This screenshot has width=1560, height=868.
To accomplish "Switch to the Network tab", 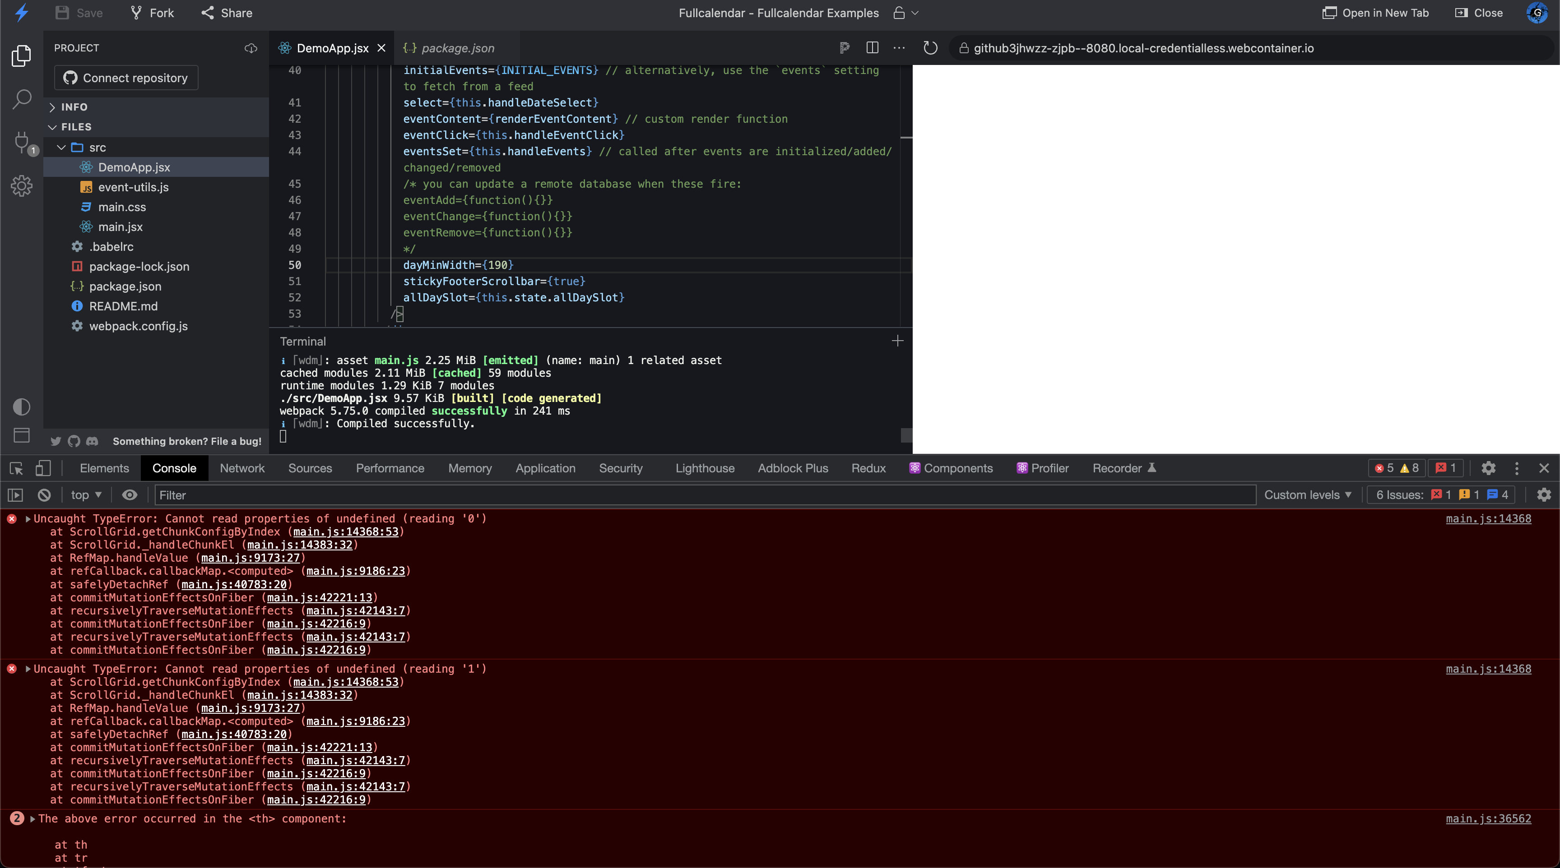I will 241,468.
